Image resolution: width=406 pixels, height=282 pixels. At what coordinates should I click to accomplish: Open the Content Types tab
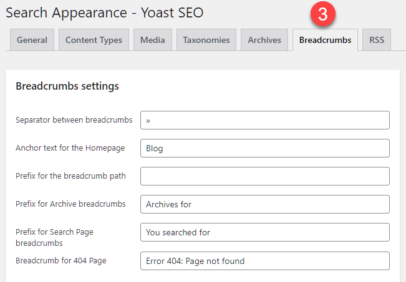point(94,40)
